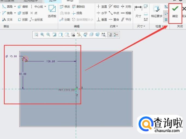Toggle the highlight open ends check
This screenshot has height=139, width=186.
coord(166,13)
